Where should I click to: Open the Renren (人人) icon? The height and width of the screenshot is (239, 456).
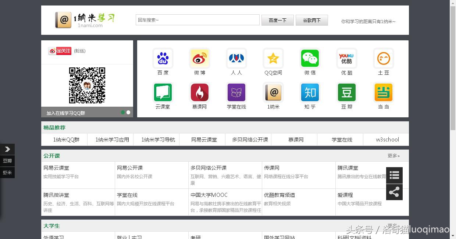pos(236,58)
